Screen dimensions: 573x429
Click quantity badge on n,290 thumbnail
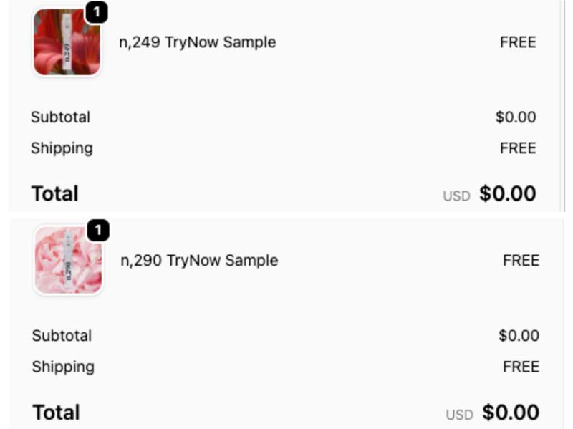pyautogui.click(x=98, y=231)
